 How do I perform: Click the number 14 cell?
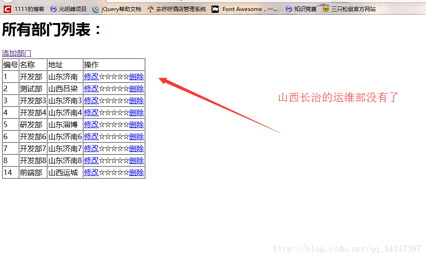click(11, 172)
